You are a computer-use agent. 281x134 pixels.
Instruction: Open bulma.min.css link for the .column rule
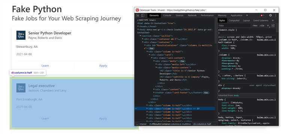(266, 55)
